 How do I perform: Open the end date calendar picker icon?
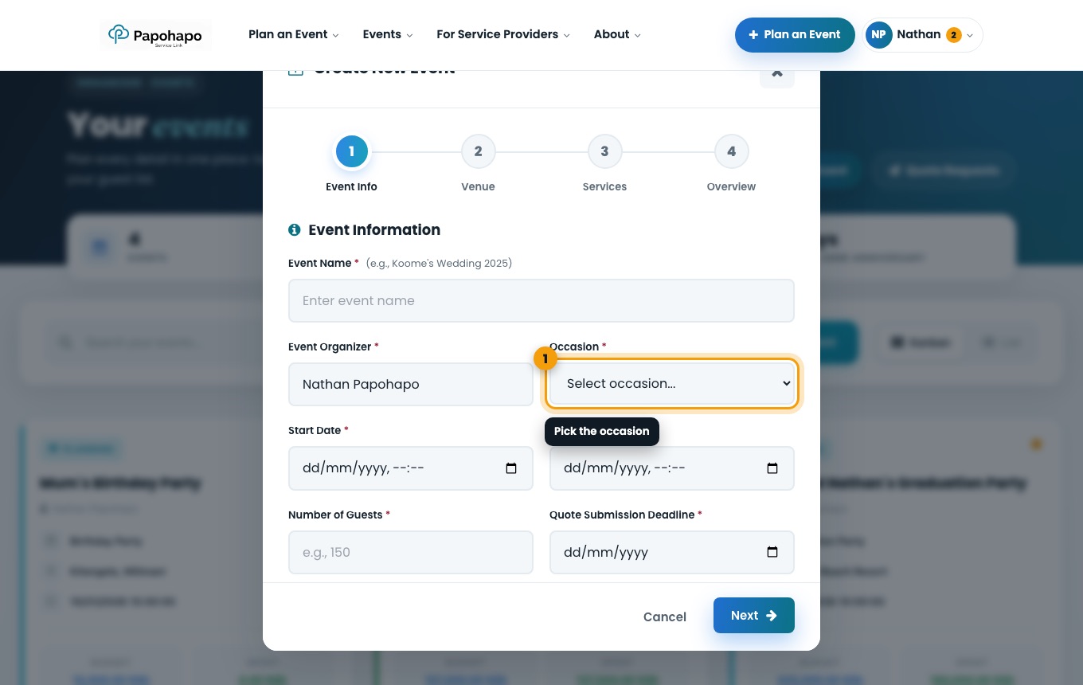tap(772, 468)
